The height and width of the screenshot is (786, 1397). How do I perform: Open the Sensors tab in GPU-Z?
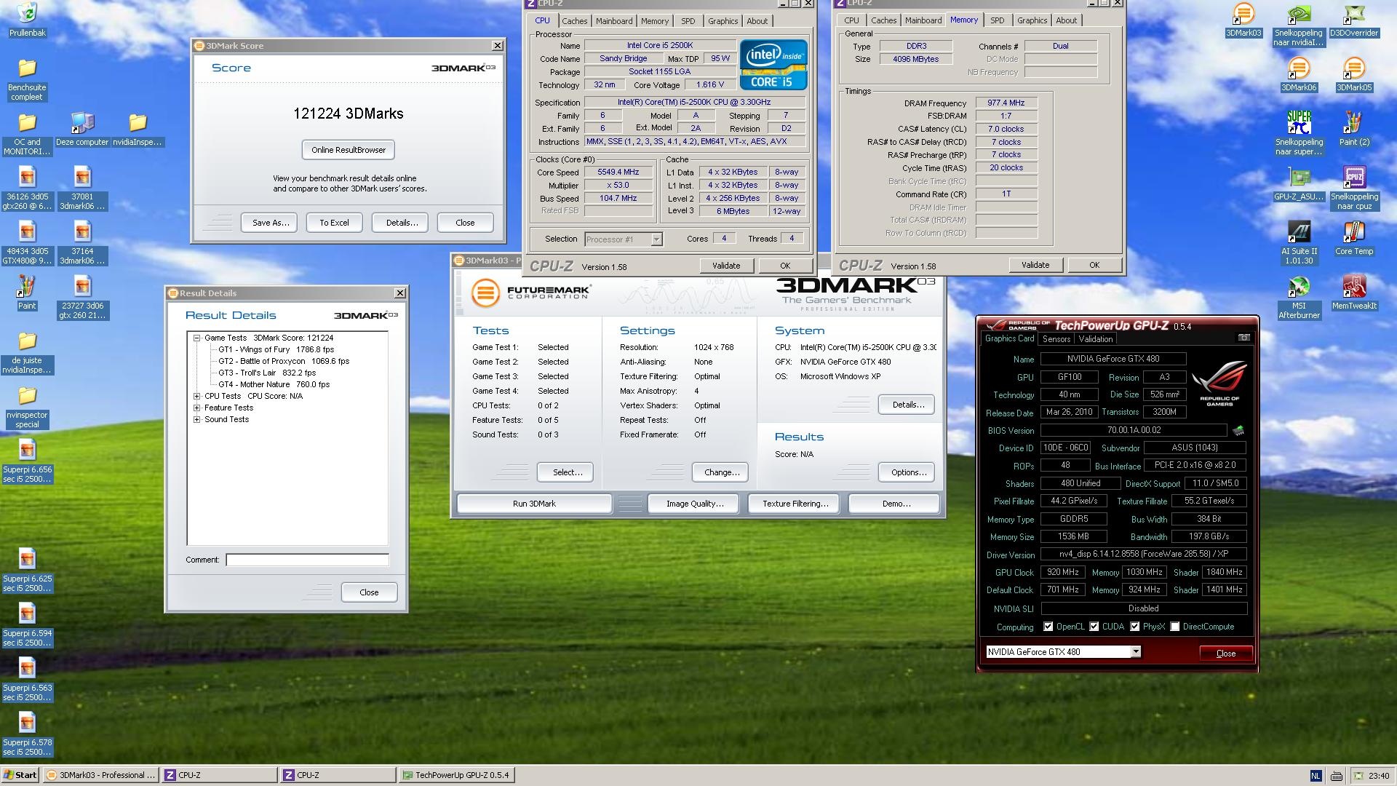[x=1056, y=339]
